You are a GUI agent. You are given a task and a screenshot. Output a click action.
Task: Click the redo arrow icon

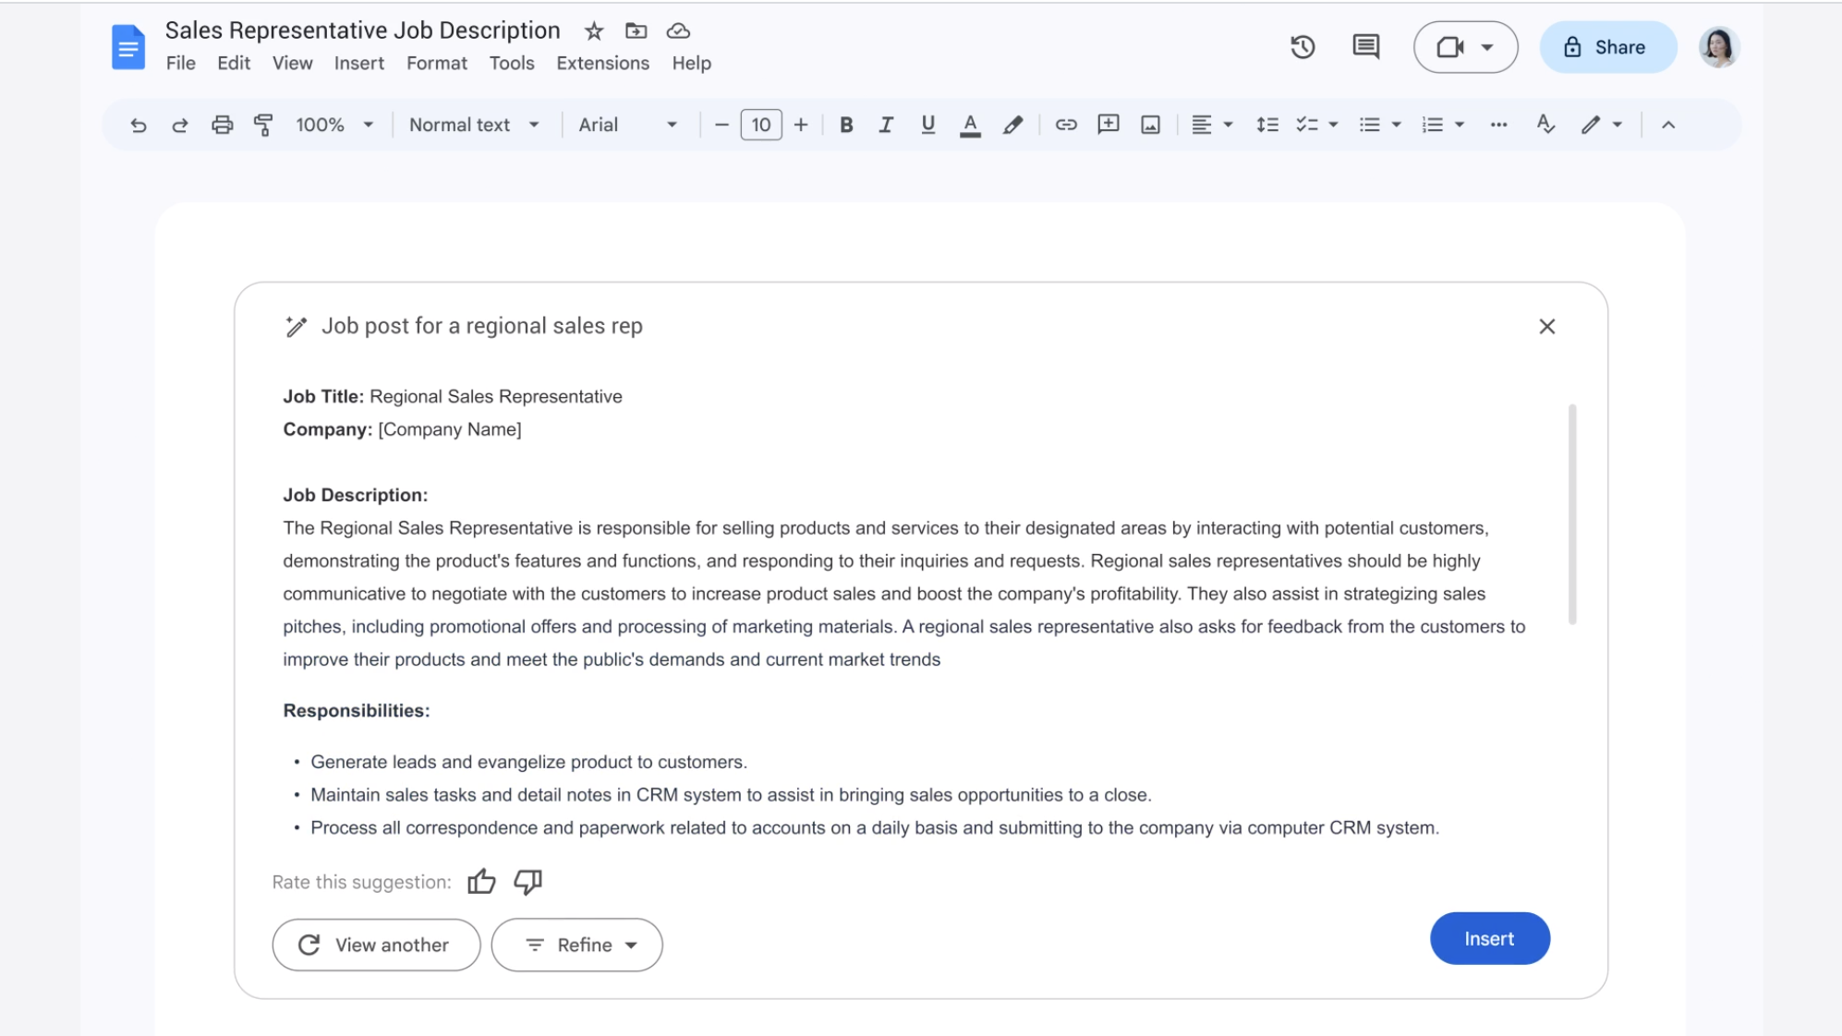coord(178,124)
